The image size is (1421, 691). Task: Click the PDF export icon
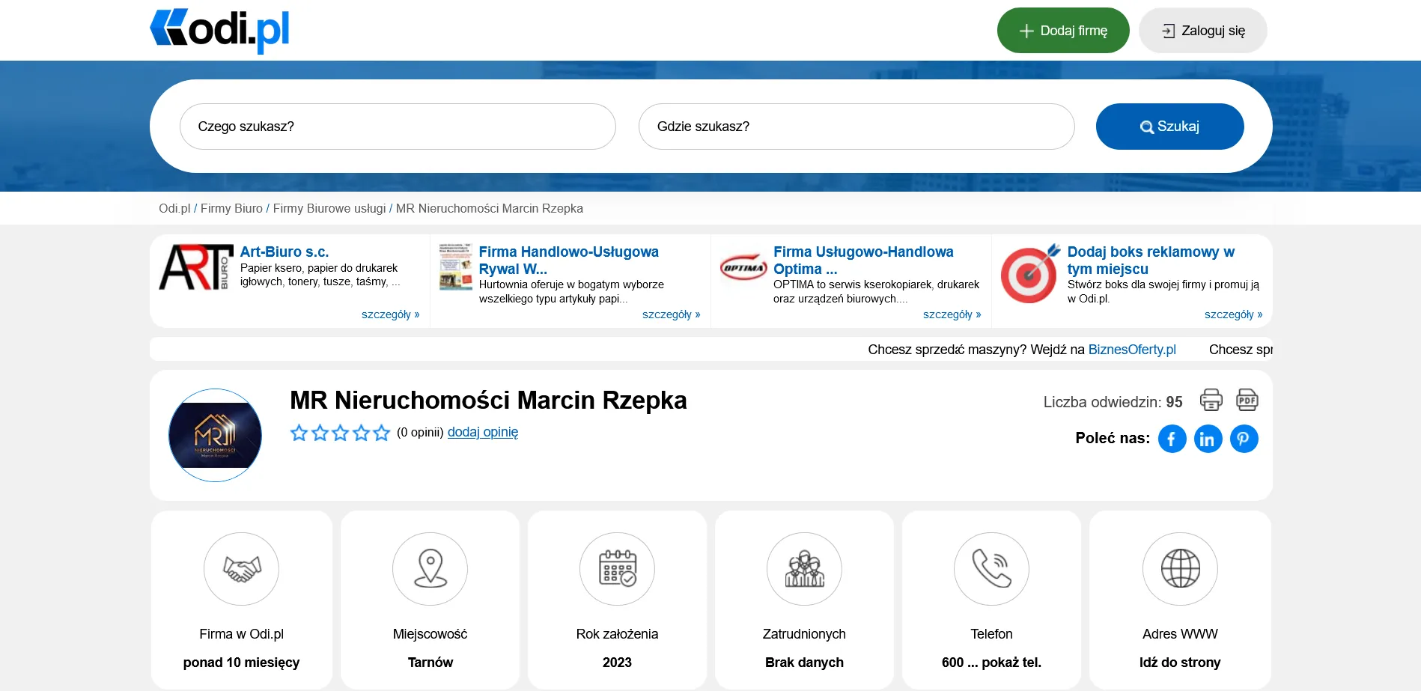pos(1247,400)
